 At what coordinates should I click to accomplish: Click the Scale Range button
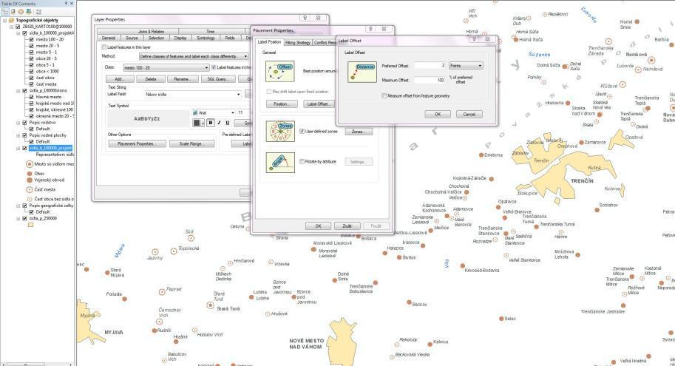coord(192,144)
